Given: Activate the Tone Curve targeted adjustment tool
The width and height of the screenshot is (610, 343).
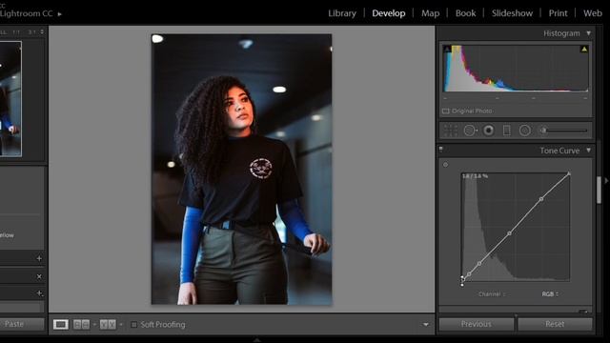Looking at the screenshot, I should [x=445, y=165].
